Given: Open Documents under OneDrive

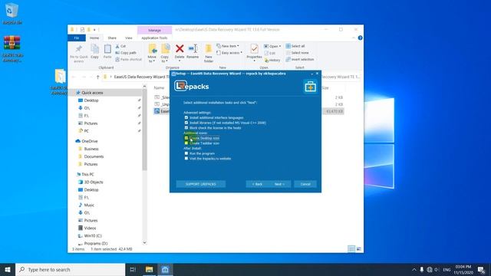Looking at the screenshot, I should (x=94, y=156).
